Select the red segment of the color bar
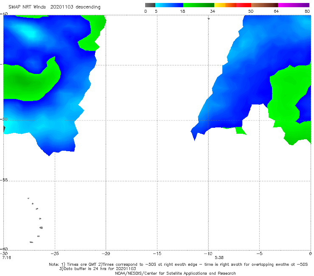Screen dimensions: 314x276 click(244, 5)
